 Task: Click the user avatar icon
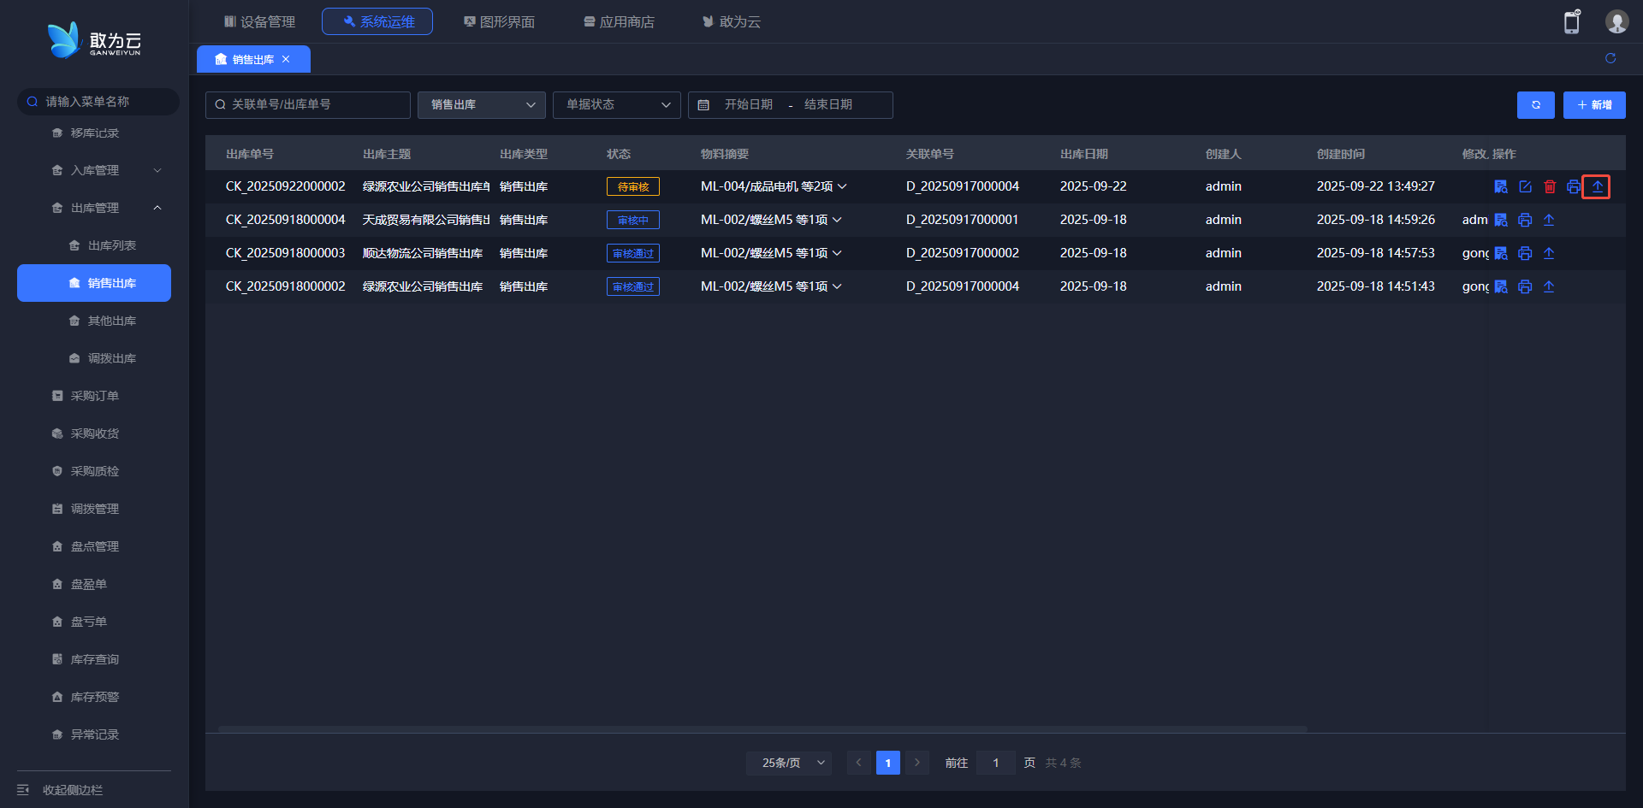(x=1616, y=22)
